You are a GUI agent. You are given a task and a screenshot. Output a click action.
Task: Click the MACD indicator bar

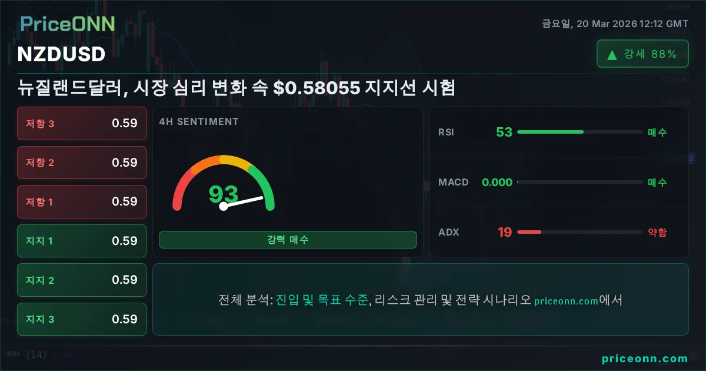[580, 183]
